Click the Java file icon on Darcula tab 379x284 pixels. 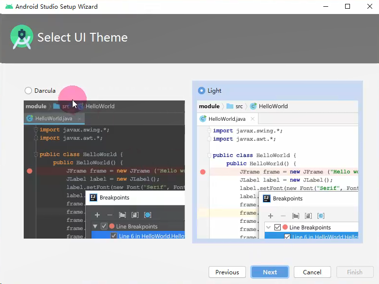pos(30,118)
